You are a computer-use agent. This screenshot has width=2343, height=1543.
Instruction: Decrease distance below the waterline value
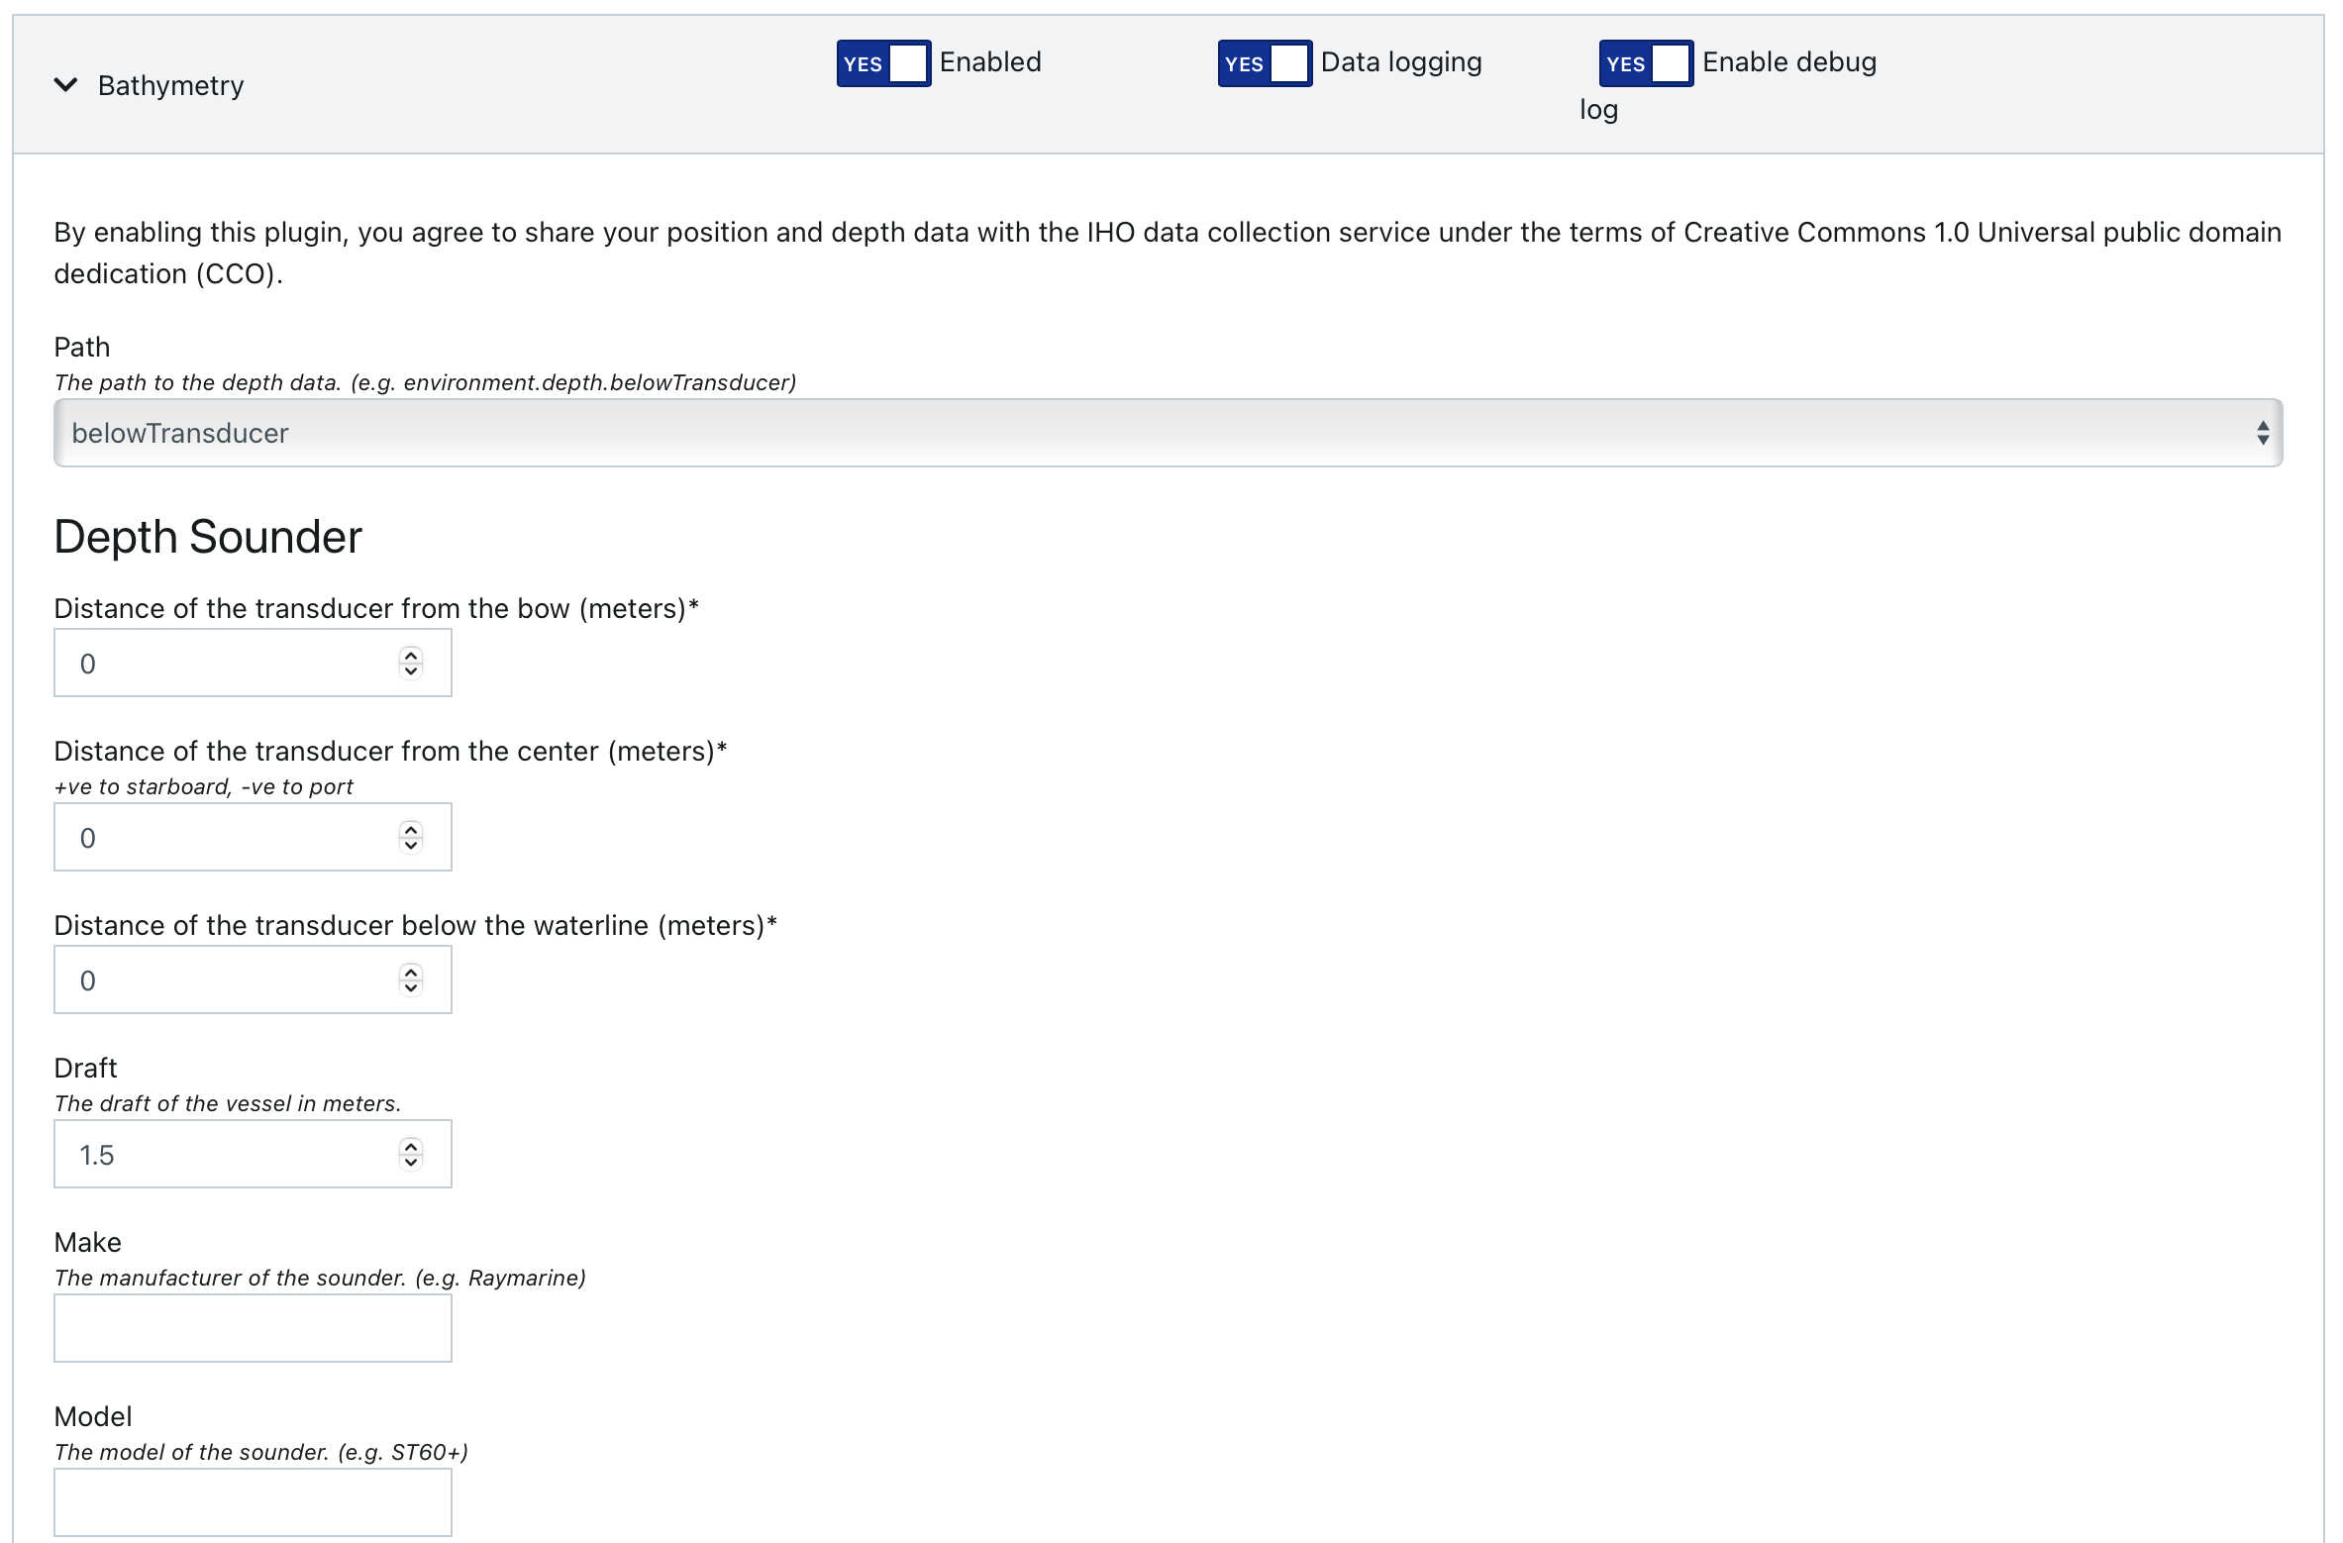[411, 988]
